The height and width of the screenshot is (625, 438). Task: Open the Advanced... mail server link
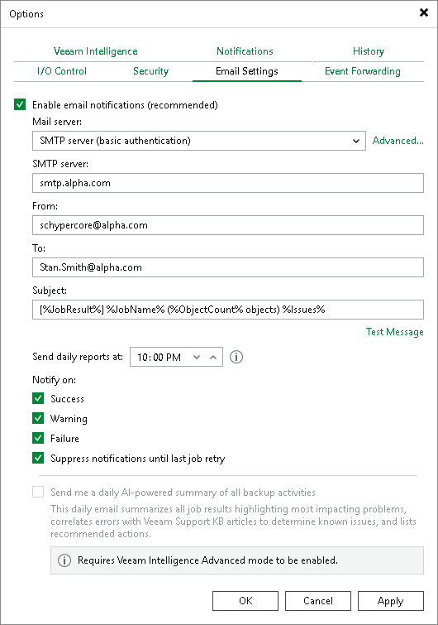pos(398,141)
